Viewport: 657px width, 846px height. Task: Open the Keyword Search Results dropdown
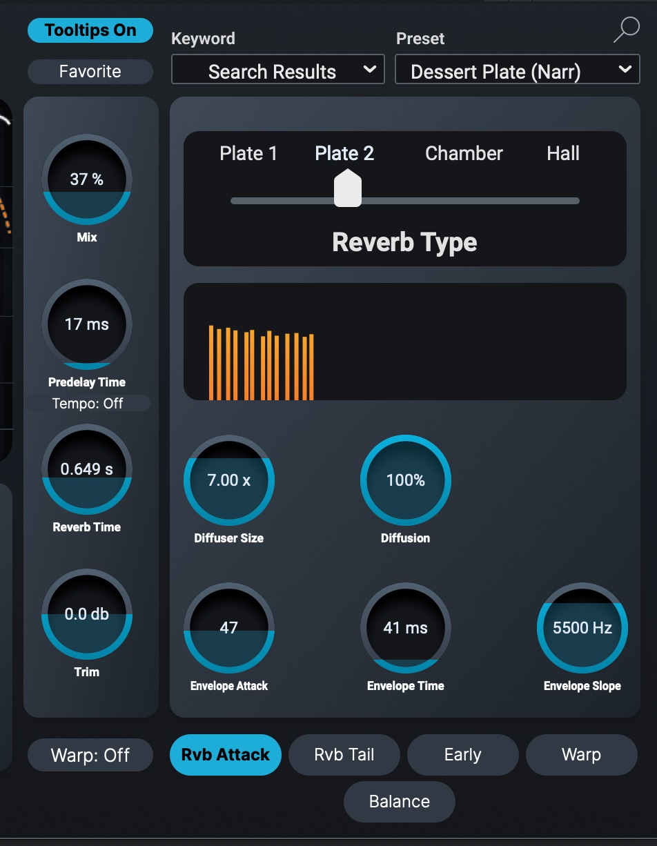click(277, 71)
